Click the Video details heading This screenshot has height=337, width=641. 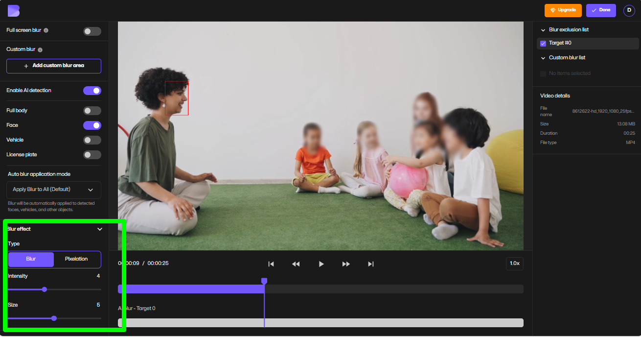555,96
